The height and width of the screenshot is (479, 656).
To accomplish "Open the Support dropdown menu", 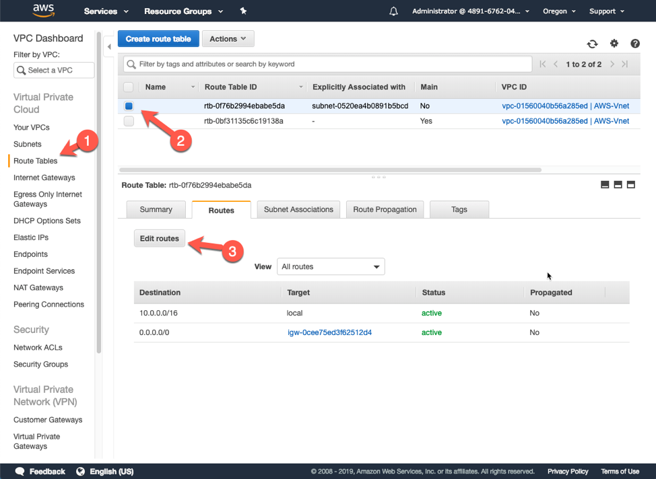I will pos(607,11).
